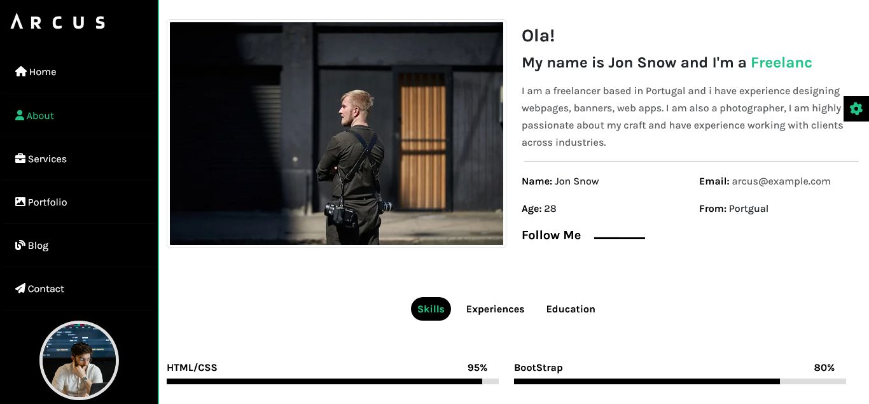869x404 pixels.
Task: Click the BootStrap skill progress bar
Action: [679, 382]
